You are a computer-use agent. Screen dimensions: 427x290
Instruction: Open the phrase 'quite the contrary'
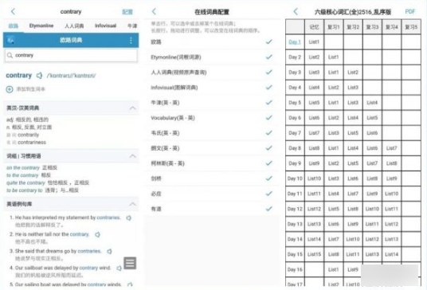pyautogui.click(x=25, y=182)
